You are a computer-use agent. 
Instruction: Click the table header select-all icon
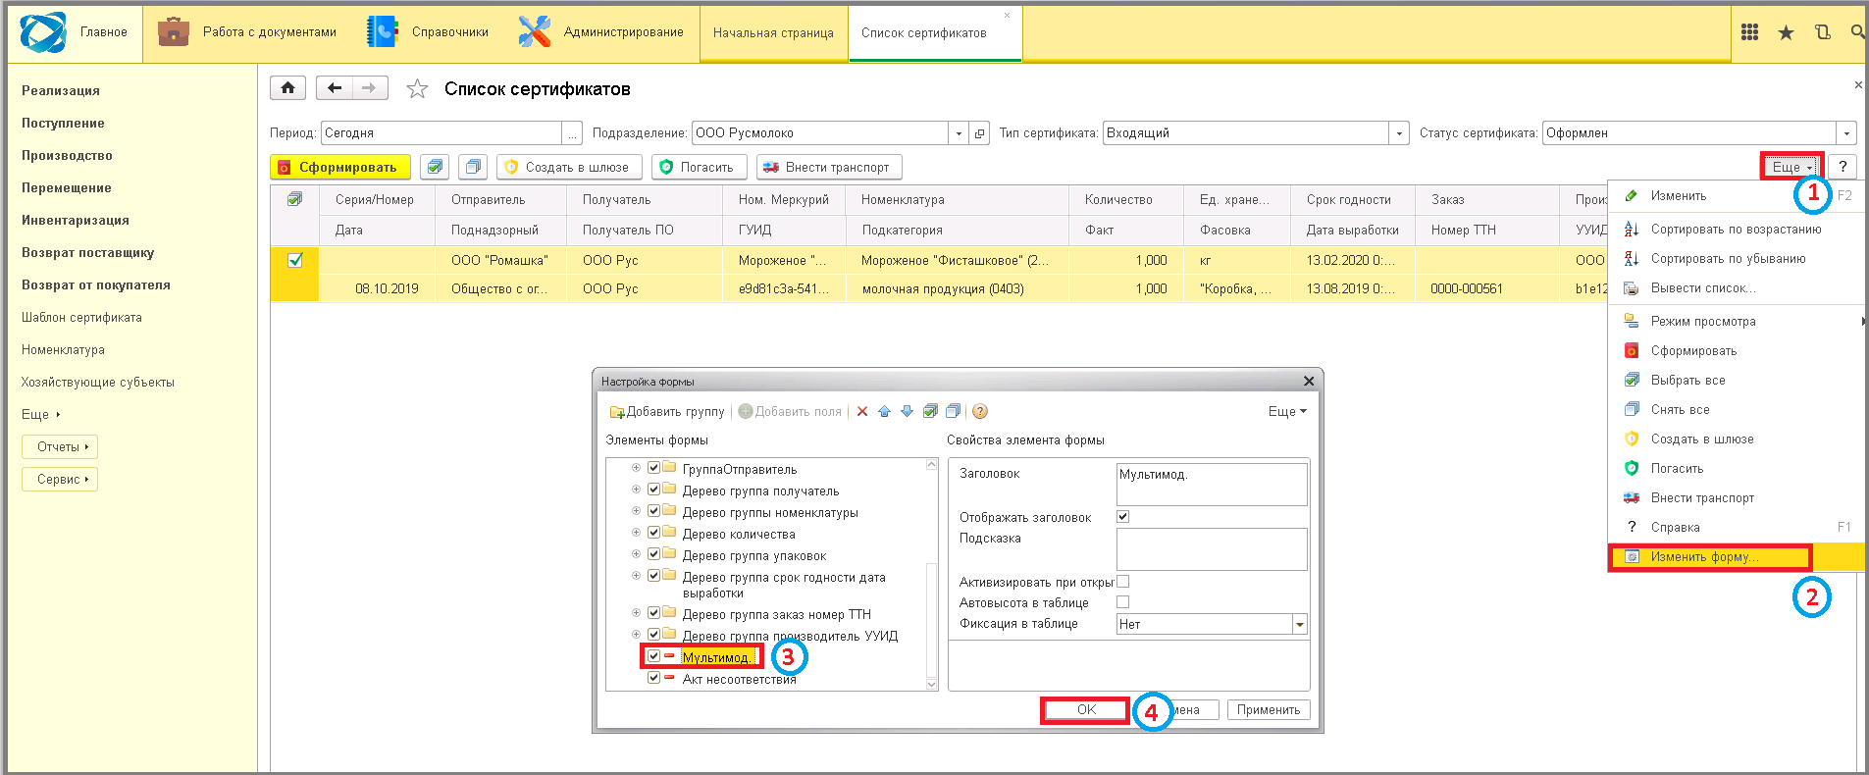click(294, 199)
